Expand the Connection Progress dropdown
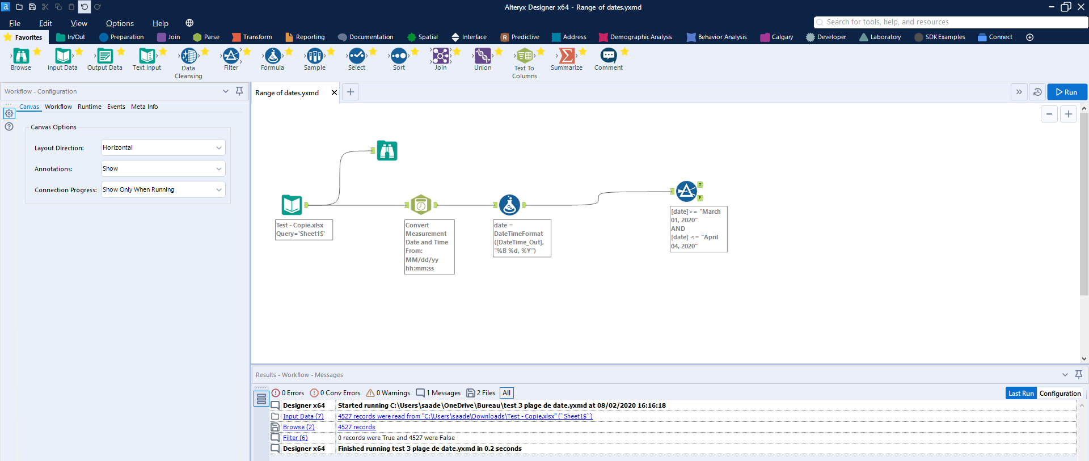Viewport: 1089px width, 461px height. coord(163,189)
